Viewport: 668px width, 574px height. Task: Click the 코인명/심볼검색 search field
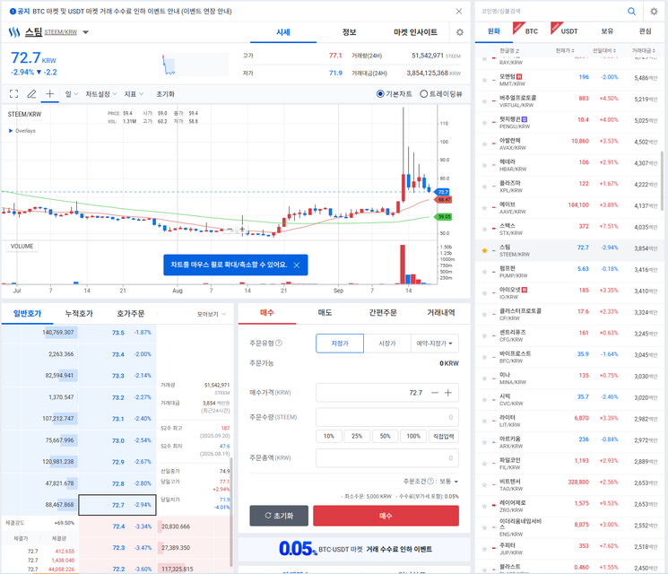(x=551, y=12)
